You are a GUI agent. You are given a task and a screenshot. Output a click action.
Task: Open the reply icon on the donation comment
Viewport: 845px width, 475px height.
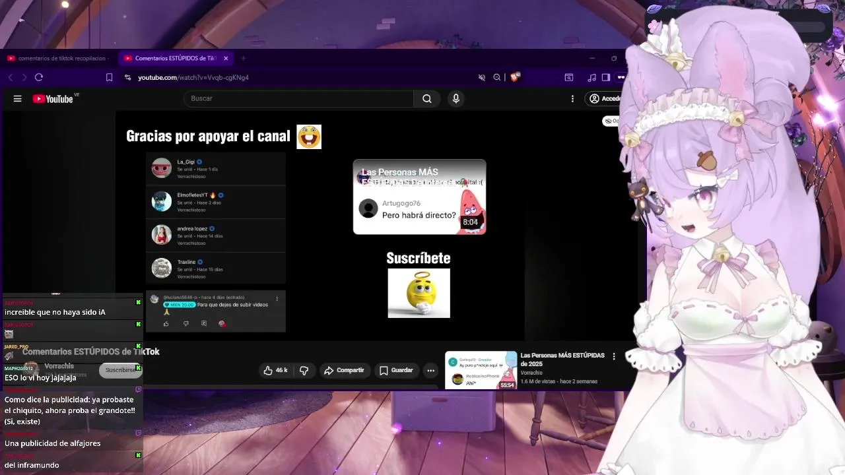pos(204,323)
